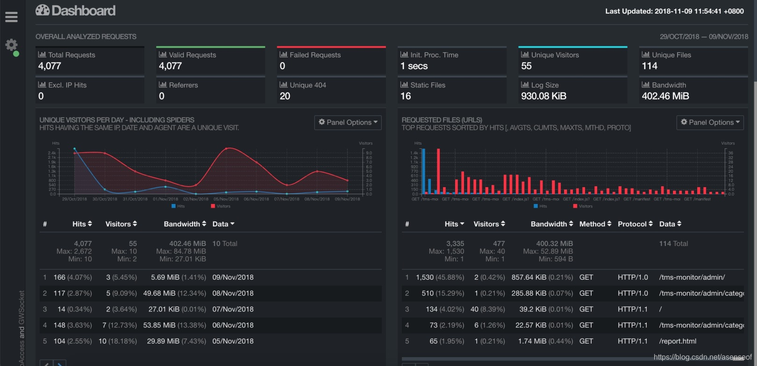This screenshot has width=757, height=366.
Task: Go to next page of visitors table
Action: tap(60, 363)
